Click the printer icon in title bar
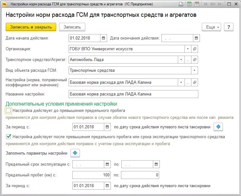The height and width of the screenshot is (196, 241). point(181,4)
